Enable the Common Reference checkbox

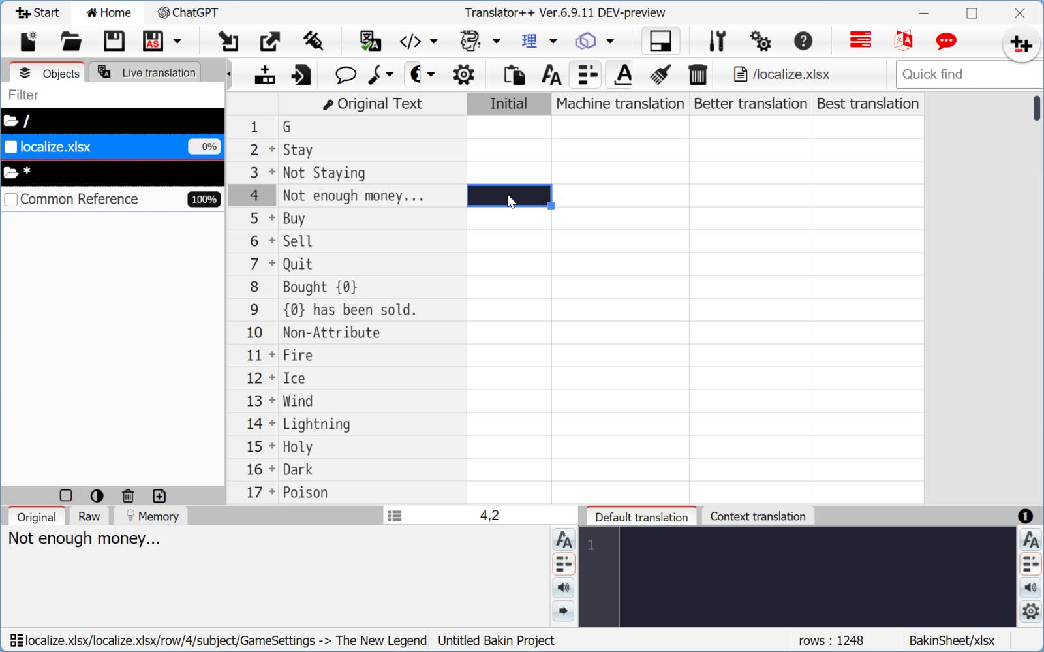click(10, 199)
